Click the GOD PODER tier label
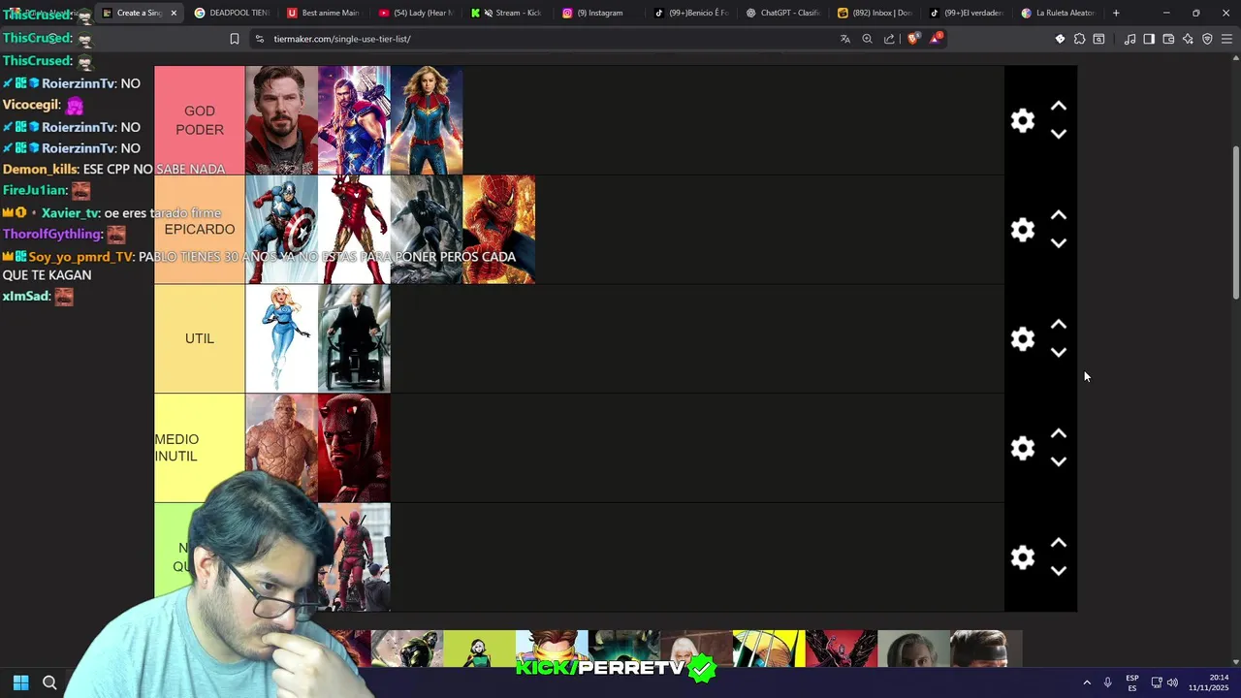Image resolution: width=1241 pixels, height=698 pixels. click(200, 120)
